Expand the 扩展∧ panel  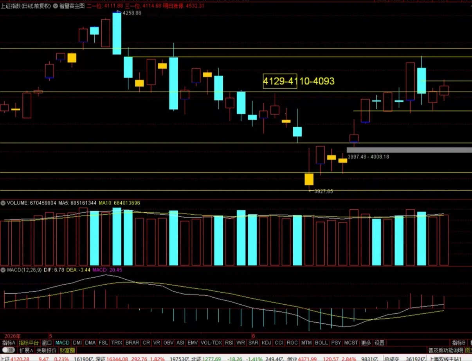[27, 350]
